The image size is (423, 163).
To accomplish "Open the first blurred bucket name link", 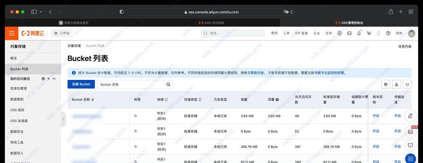I will (87, 116).
